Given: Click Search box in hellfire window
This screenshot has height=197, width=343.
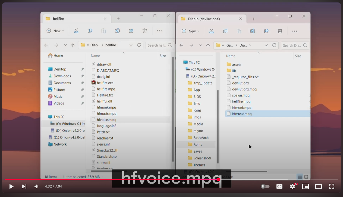Looking at the screenshot, I should click(159, 45).
